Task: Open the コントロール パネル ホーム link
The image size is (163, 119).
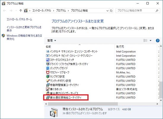Action: pos(19,19)
